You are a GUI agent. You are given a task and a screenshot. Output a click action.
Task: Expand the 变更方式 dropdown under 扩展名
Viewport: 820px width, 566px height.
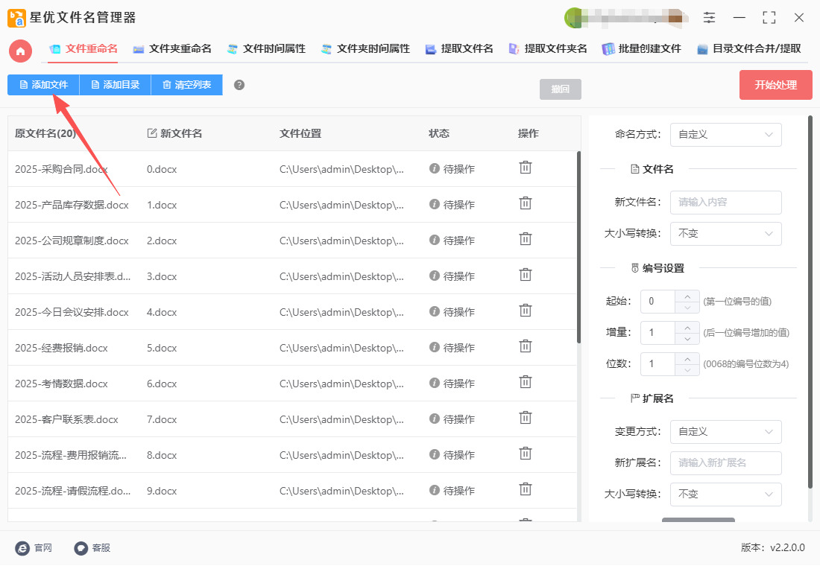point(725,432)
